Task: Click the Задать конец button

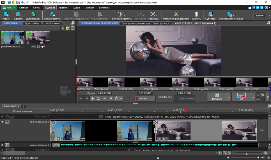Action: pyautogui.click(x=184, y=98)
